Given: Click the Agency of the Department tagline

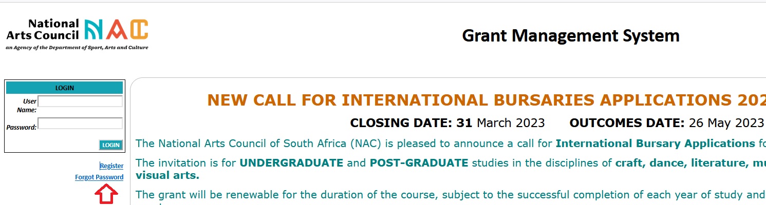Looking at the screenshot, I should click(77, 48).
